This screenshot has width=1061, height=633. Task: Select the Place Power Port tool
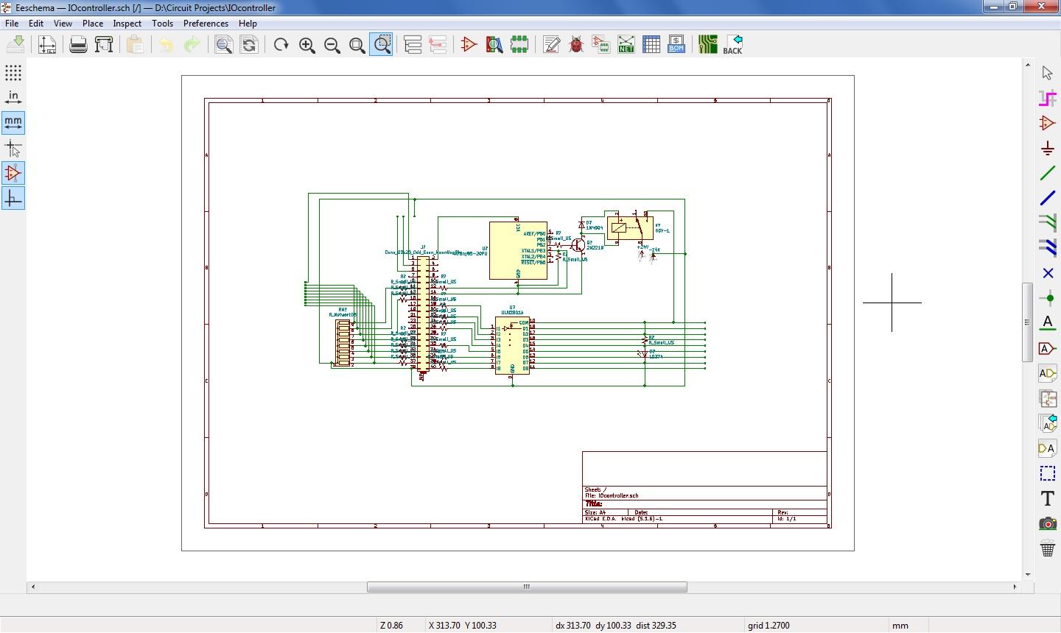(x=1047, y=148)
